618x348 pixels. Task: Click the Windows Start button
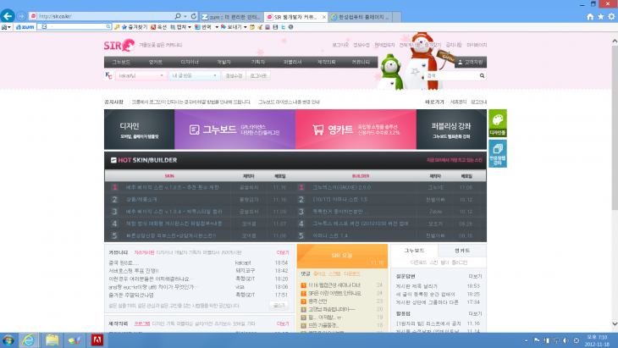9,340
